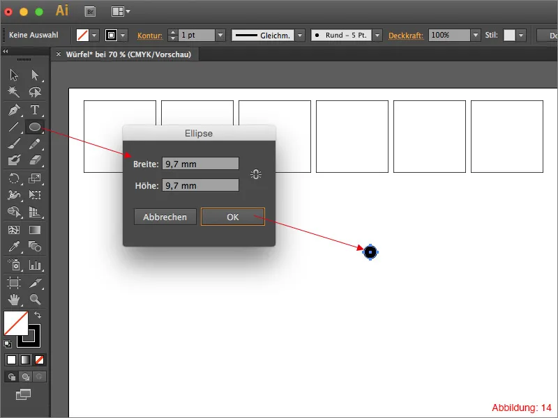Choose the Eraser tool

pos(34,160)
